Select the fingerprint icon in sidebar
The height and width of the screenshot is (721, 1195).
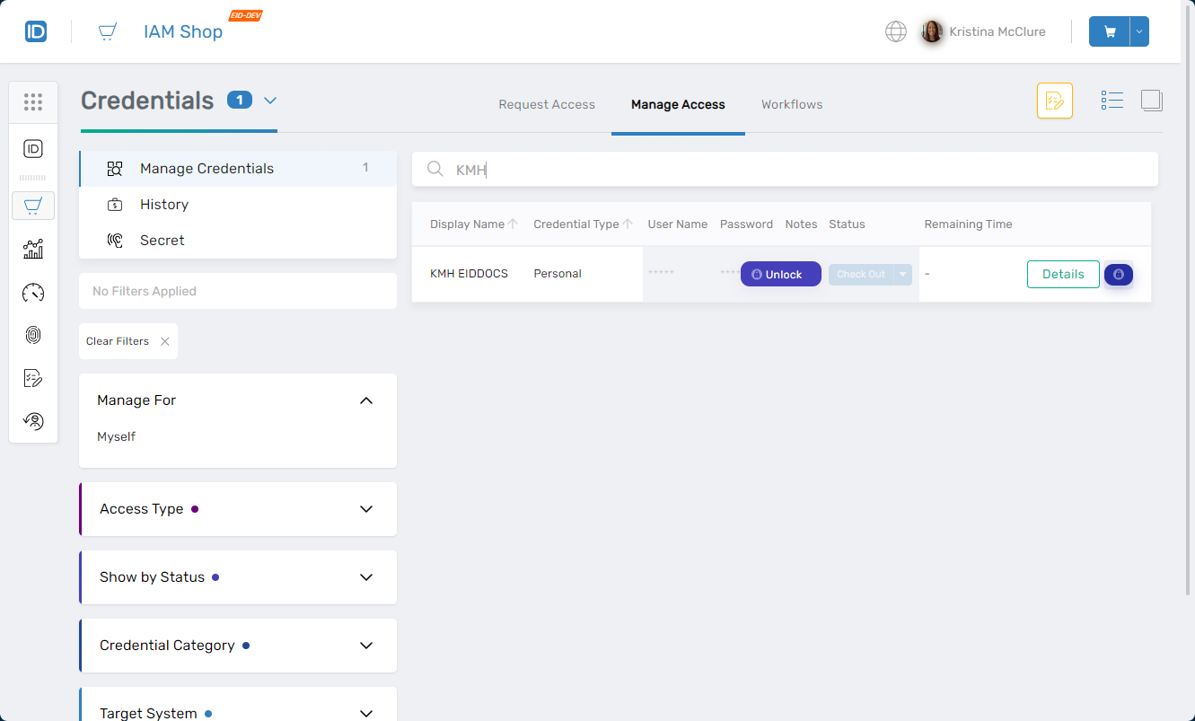click(x=33, y=335)
